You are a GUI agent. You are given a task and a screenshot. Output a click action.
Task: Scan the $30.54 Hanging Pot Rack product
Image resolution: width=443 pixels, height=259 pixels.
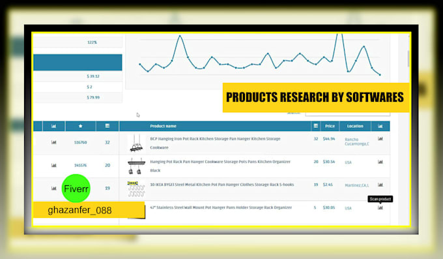[x=380, y=162]
